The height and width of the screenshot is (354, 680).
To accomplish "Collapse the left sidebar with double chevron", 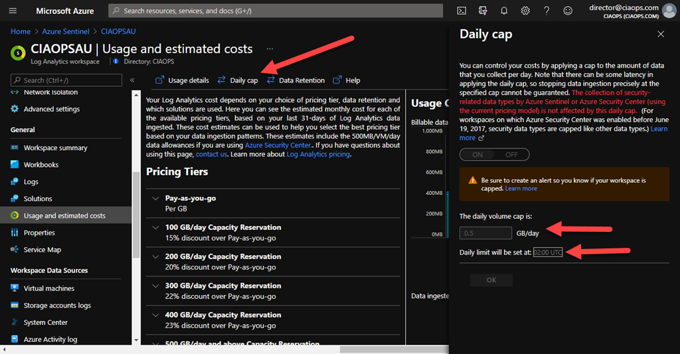I will [x=132, y=80].
